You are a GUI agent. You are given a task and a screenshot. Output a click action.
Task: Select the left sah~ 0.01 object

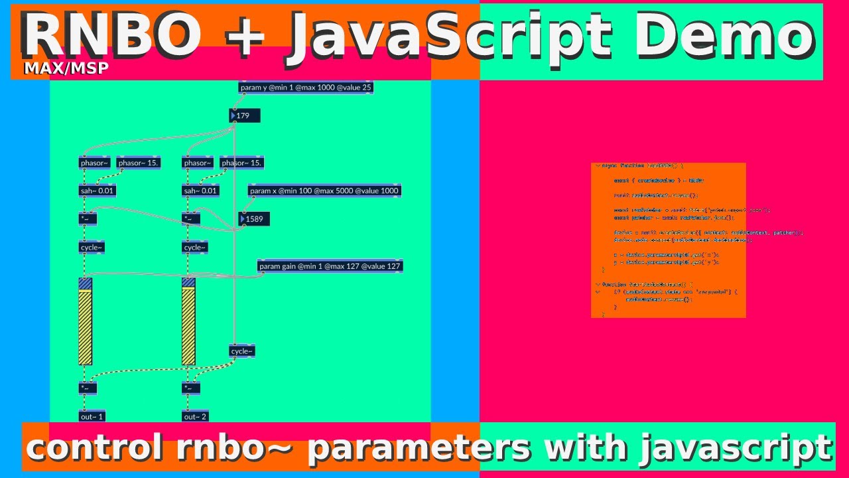(98, 191)
